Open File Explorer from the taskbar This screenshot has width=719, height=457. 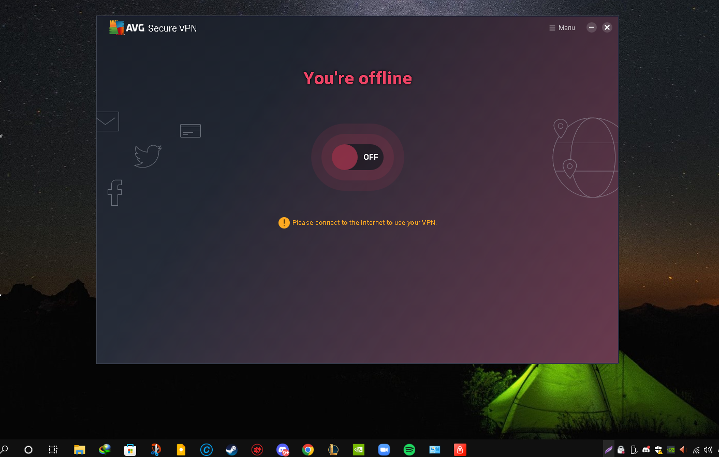[79, 450]
